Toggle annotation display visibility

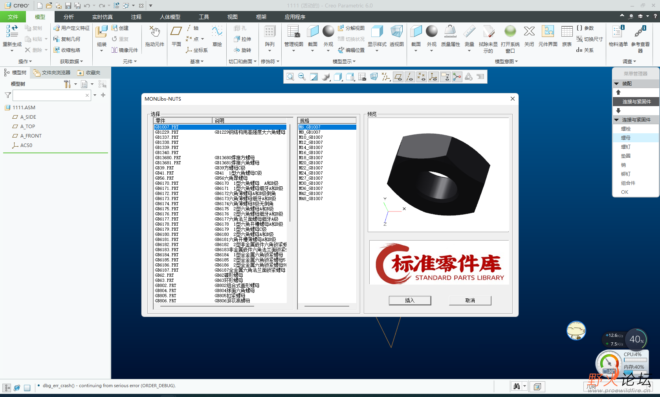click(x=445, y=77)
